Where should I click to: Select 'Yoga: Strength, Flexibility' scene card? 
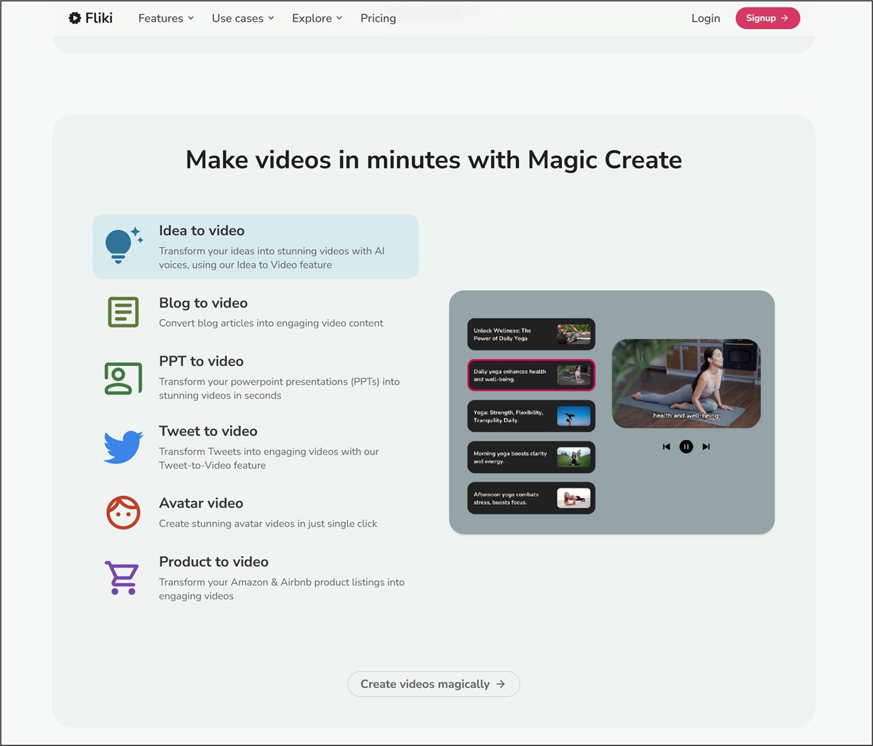click(531, 416)
